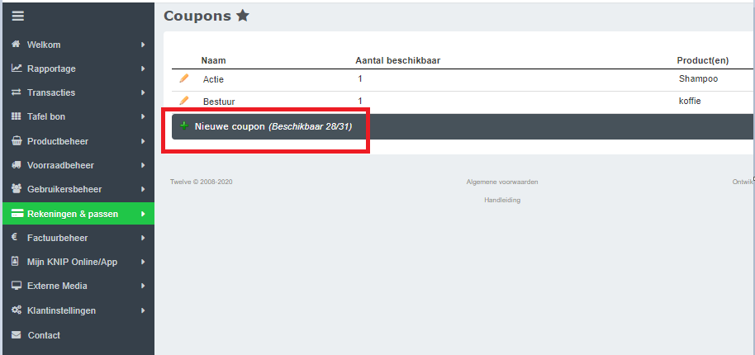Open the Handleiding link in footer
This screenshot has width=755, height=355.
click(x=501, y=200)
